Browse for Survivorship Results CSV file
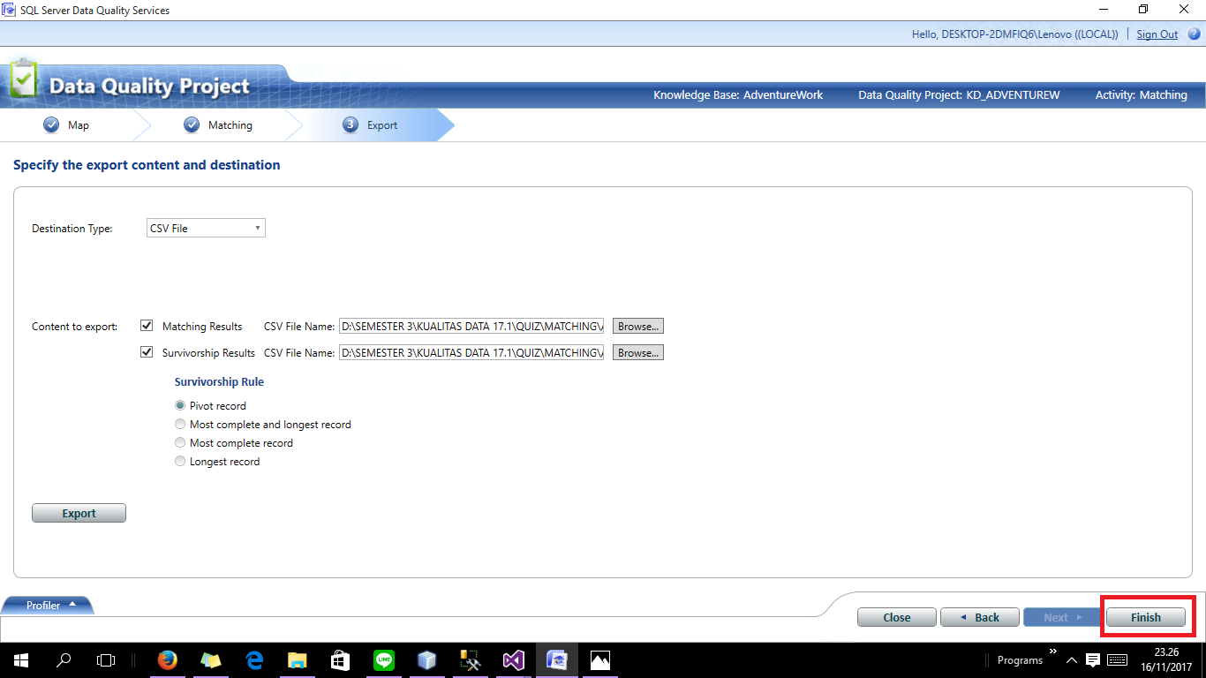1206x678 pixels. coord(637,352)
